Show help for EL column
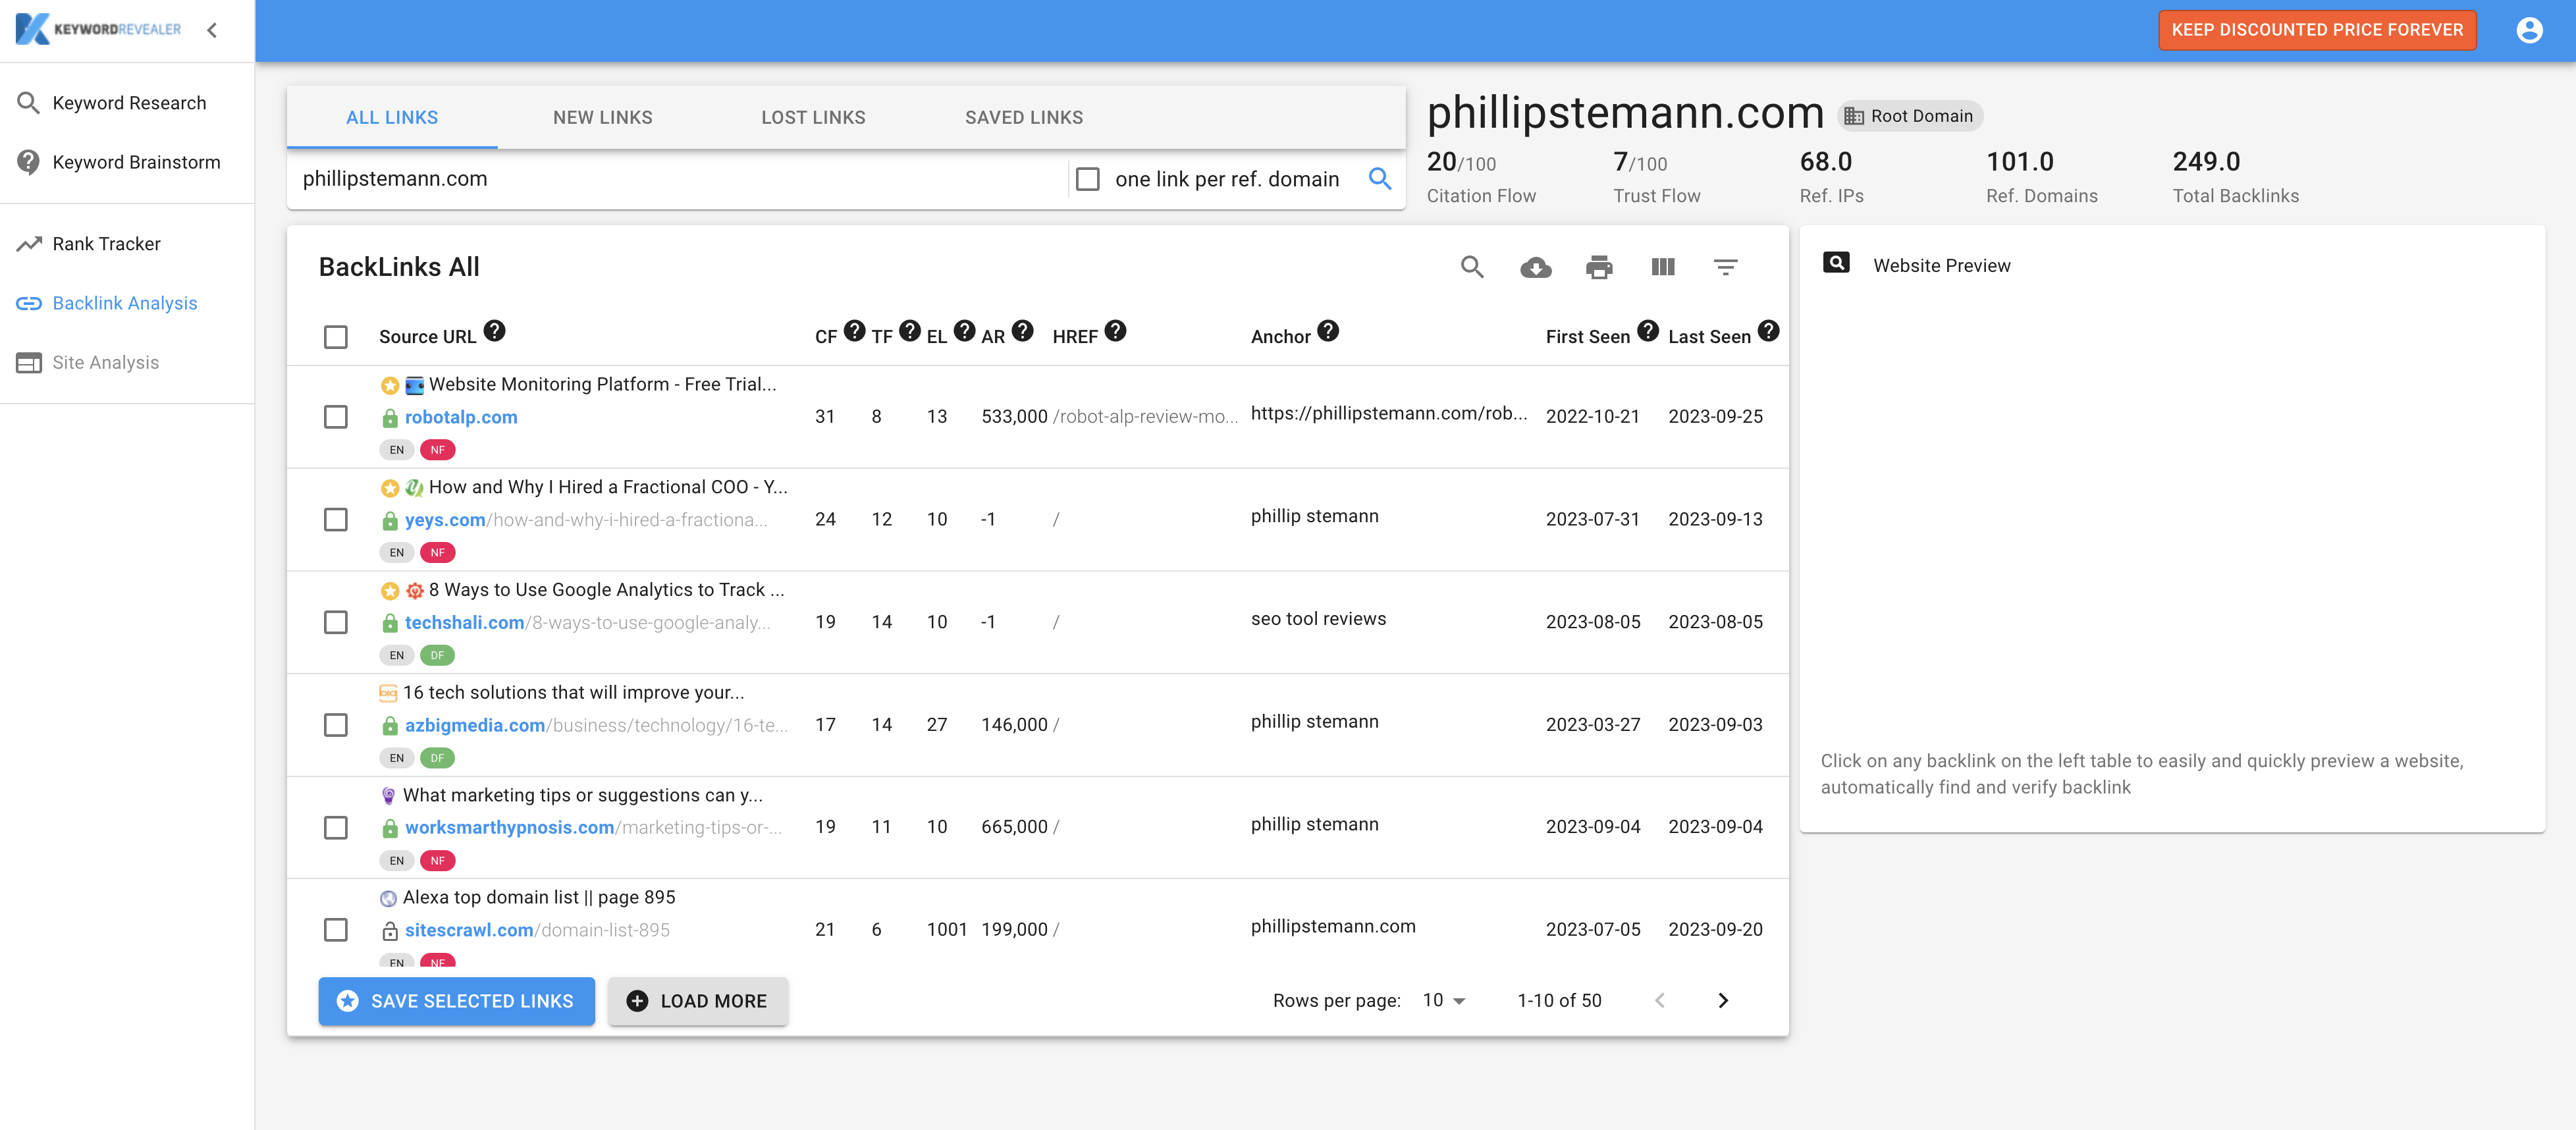The width and height of the screenshot is (2576, 1130). click(963, 331)
